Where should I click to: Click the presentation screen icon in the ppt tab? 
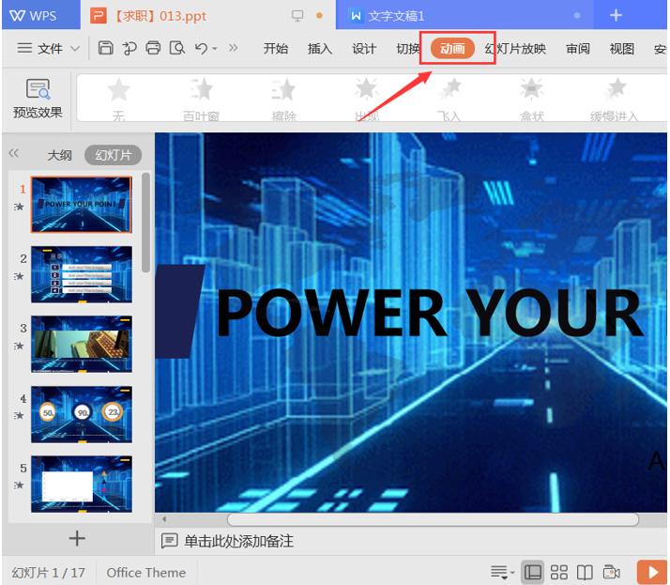[297, 16]
